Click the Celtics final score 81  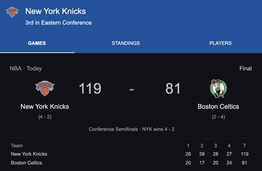pyautogui.click(x=173, y=89)
